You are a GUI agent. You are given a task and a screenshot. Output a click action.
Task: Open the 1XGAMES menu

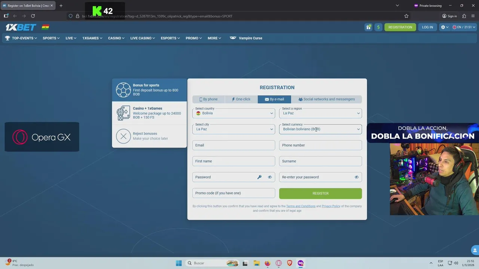click(x=92, y=38)
